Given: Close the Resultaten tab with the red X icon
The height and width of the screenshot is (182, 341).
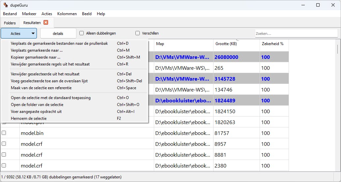Looking at the screenshot, I should pos(46,23).
